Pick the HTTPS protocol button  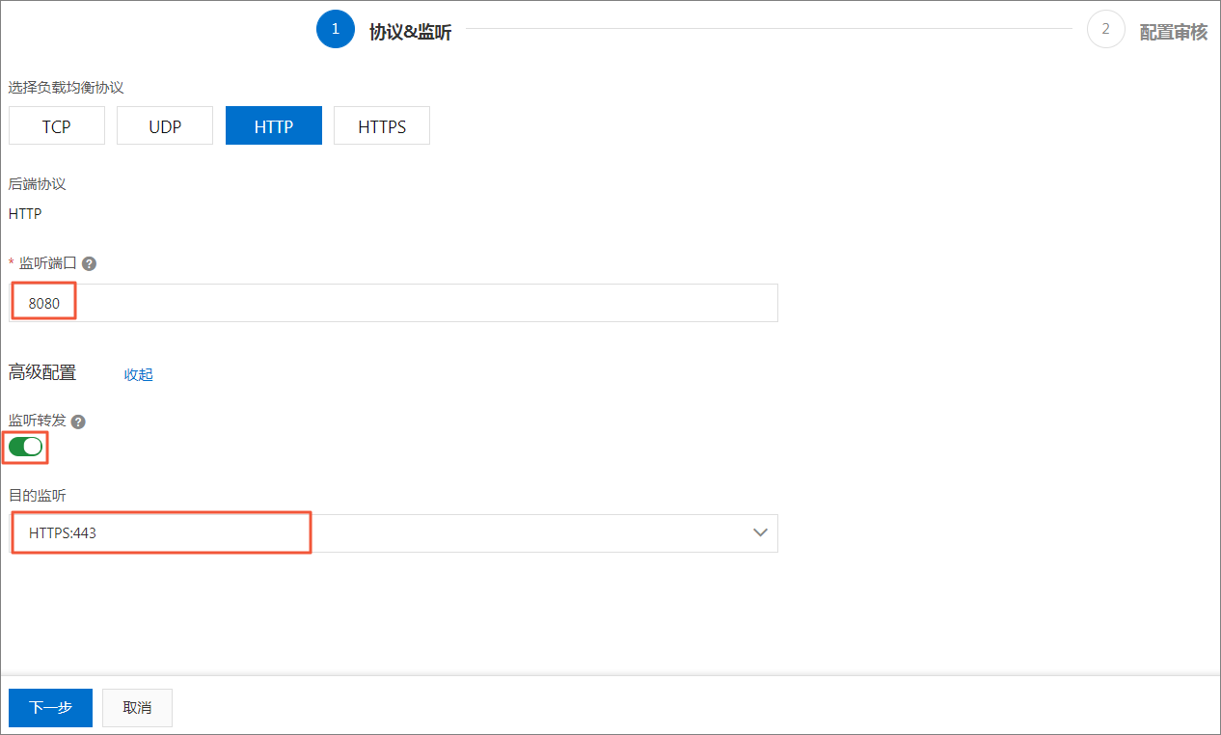click(x=382, y=126)
